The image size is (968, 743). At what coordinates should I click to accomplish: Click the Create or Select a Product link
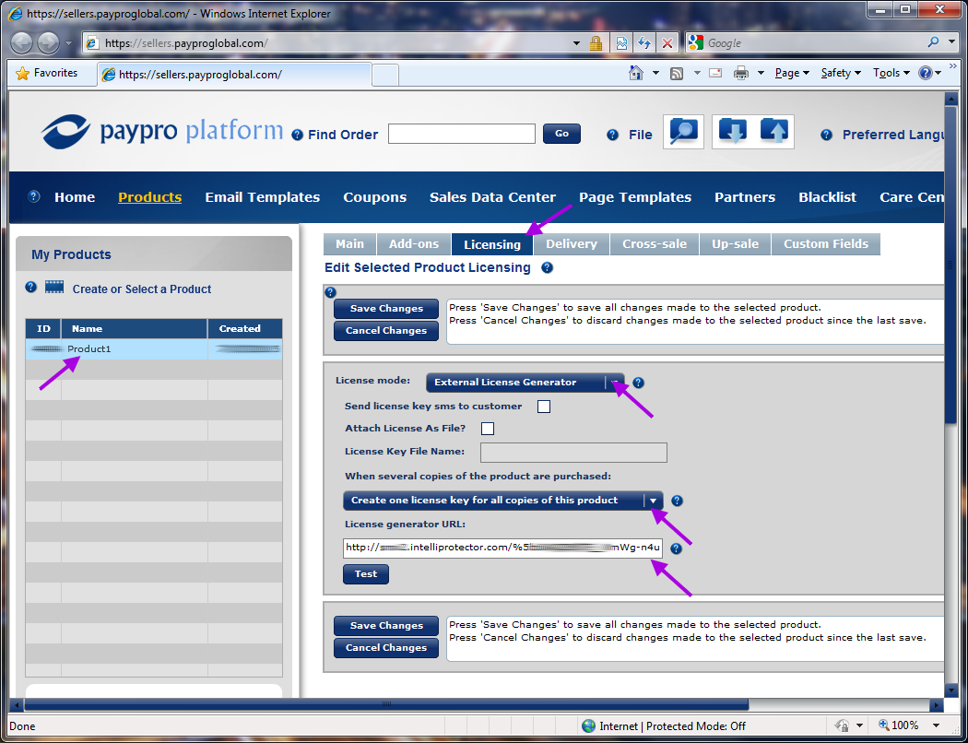pyautogui.click(x=142, y=289)
